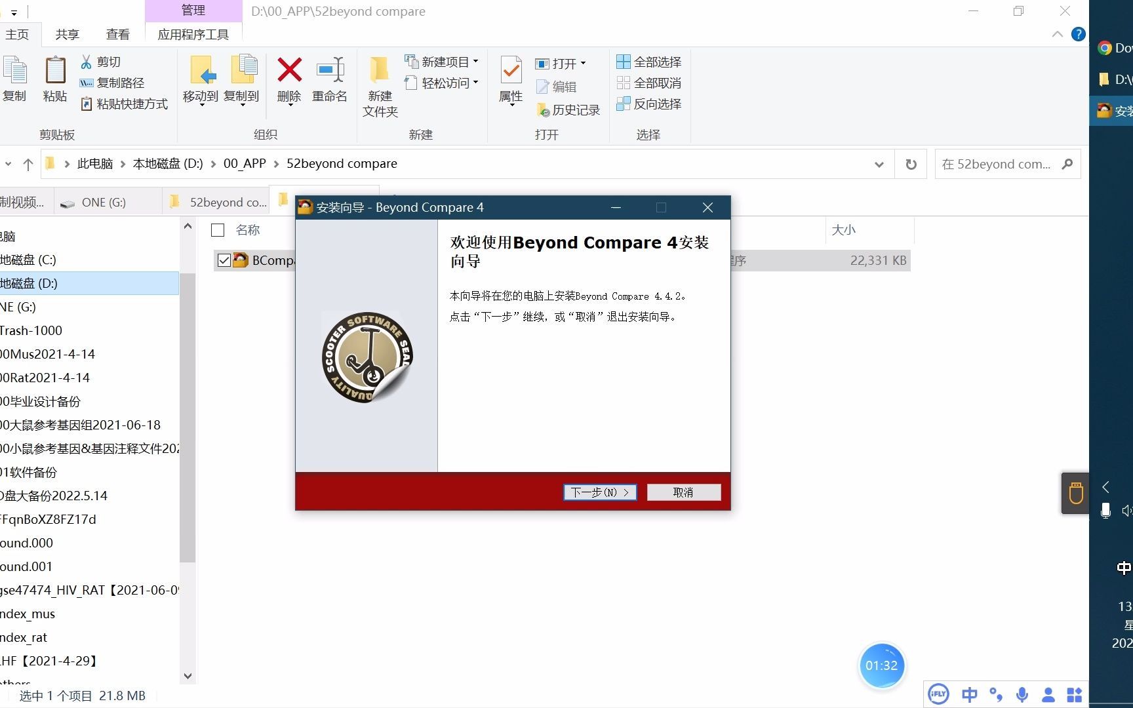Collapse the ribbon with chevron
Screen dimensions: 1133x708
(1057, 34)
